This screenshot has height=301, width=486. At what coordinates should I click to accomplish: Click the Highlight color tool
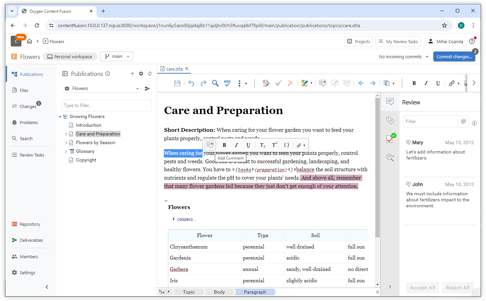[304, 83]
